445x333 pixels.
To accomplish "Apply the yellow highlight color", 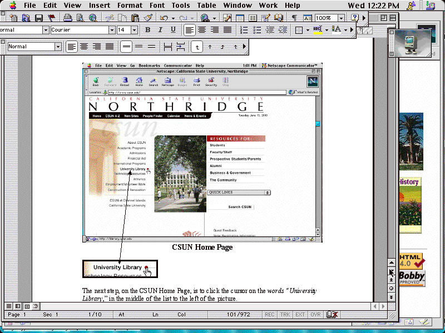I will click(318, 30).
